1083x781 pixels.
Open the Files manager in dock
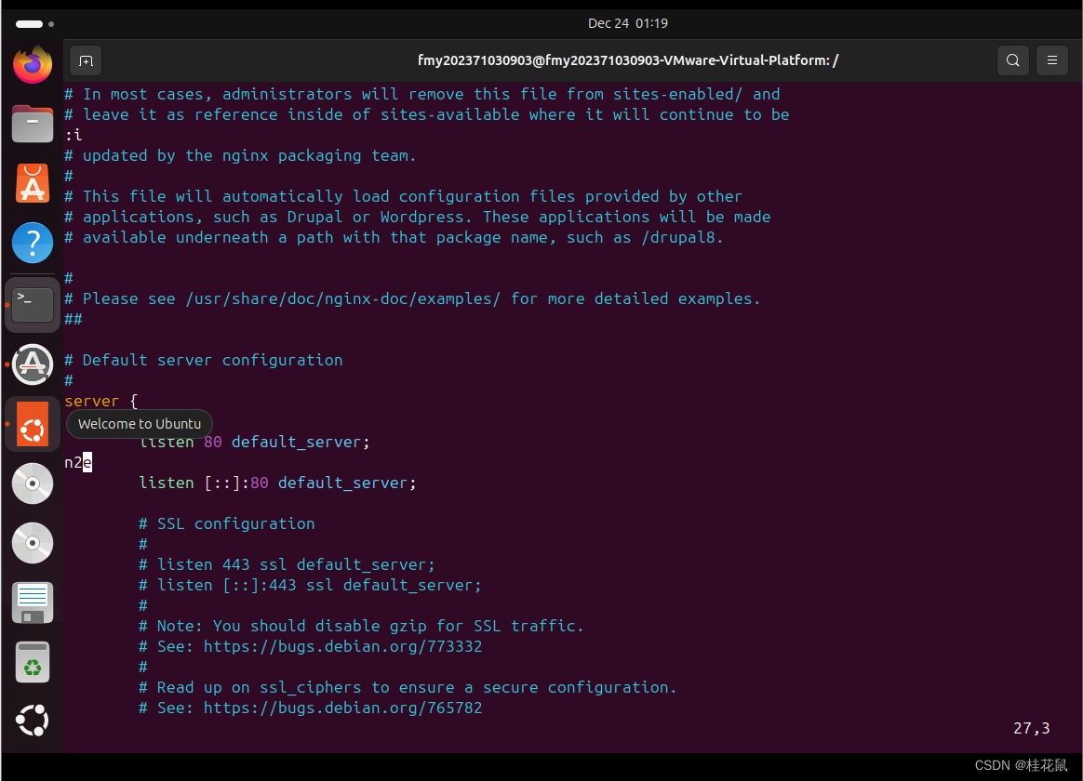[x=33, y=124]
